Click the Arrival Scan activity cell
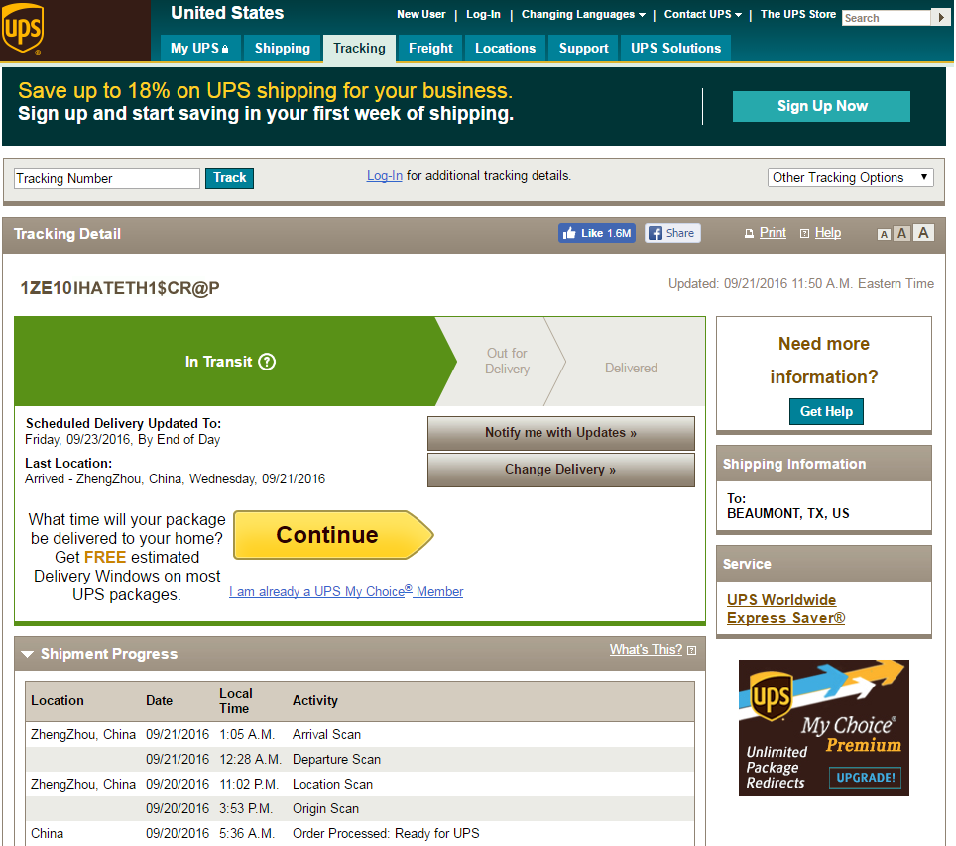Viewport: 956px width, 846px height. 326,734
